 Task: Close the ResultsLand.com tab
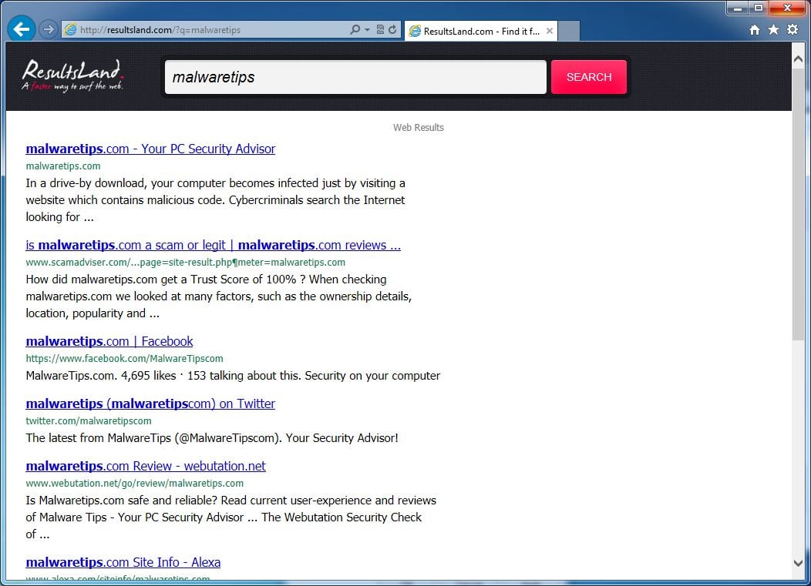pyautogui.click(x=550, y=31)
